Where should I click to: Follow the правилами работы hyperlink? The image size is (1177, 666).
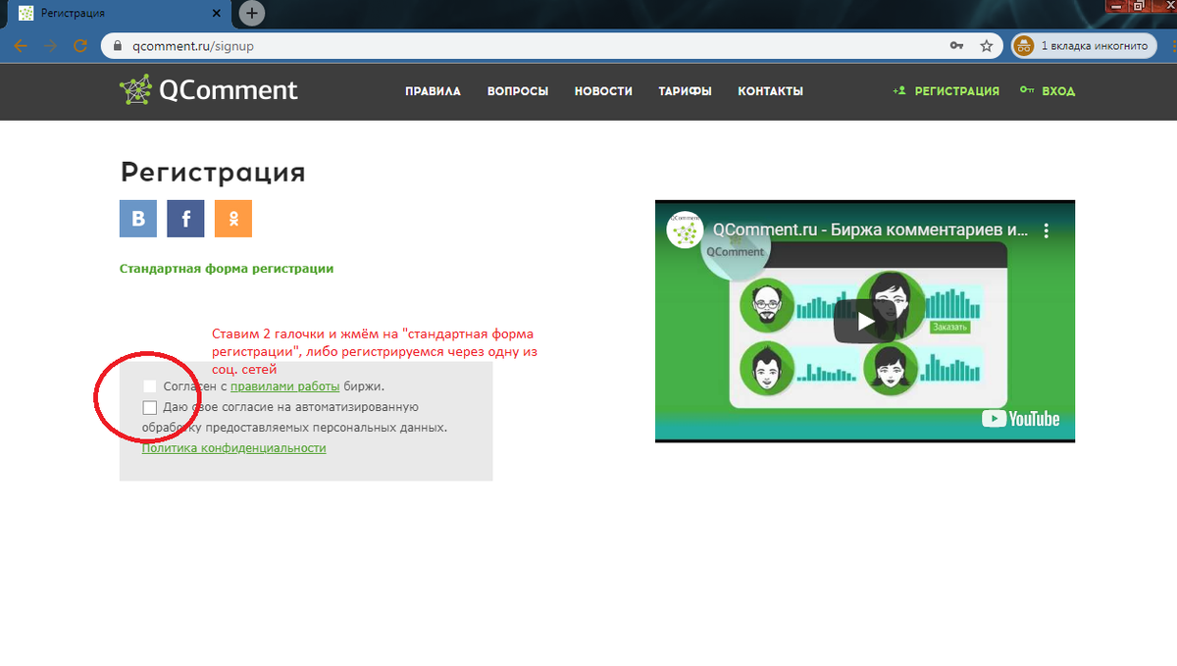click(284, 385)
